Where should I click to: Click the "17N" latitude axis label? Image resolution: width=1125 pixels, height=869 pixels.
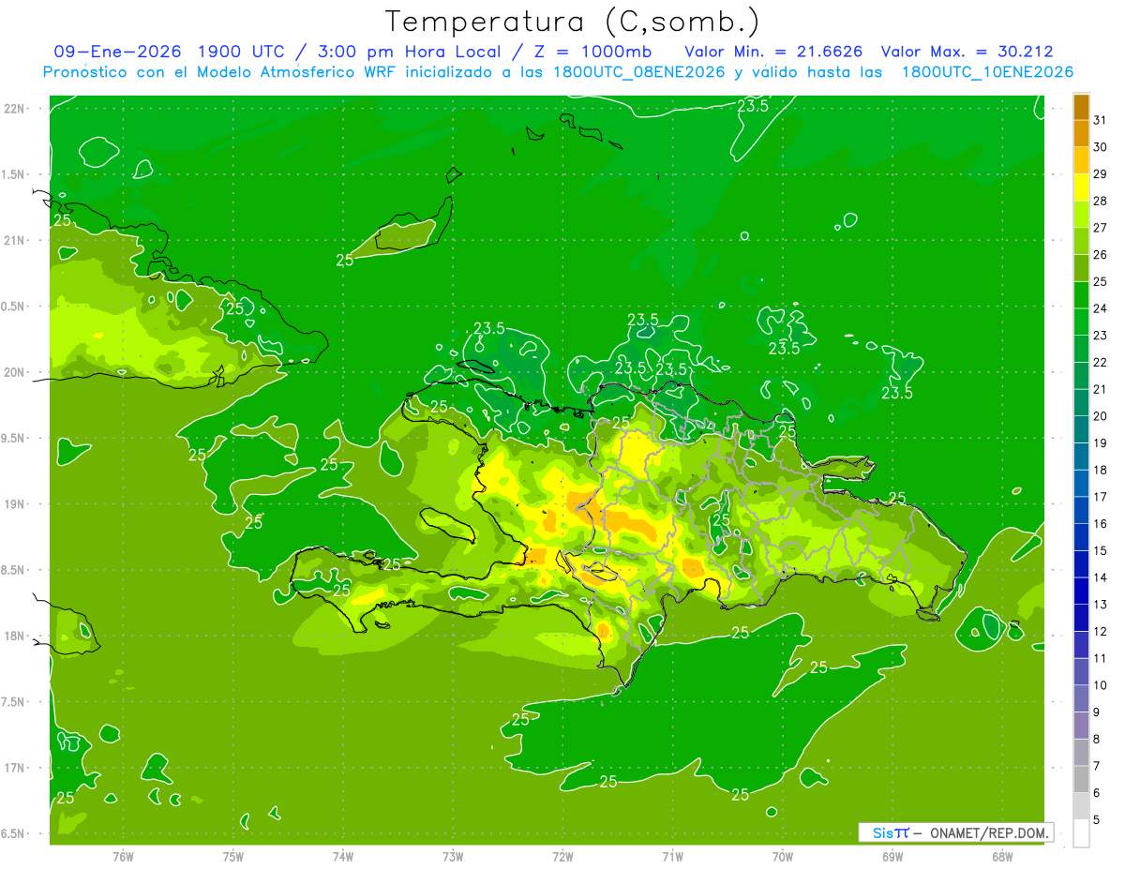(x=15, y=768)
